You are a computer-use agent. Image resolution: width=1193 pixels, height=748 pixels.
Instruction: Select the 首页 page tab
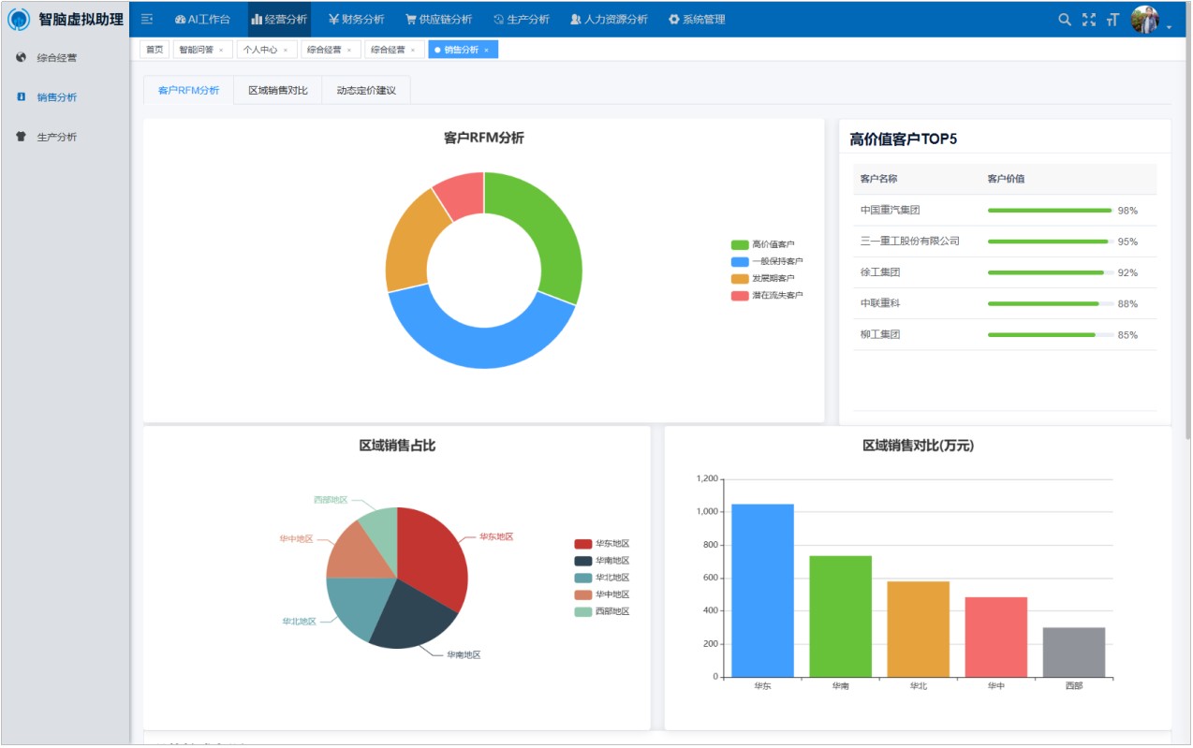(154, 50)
